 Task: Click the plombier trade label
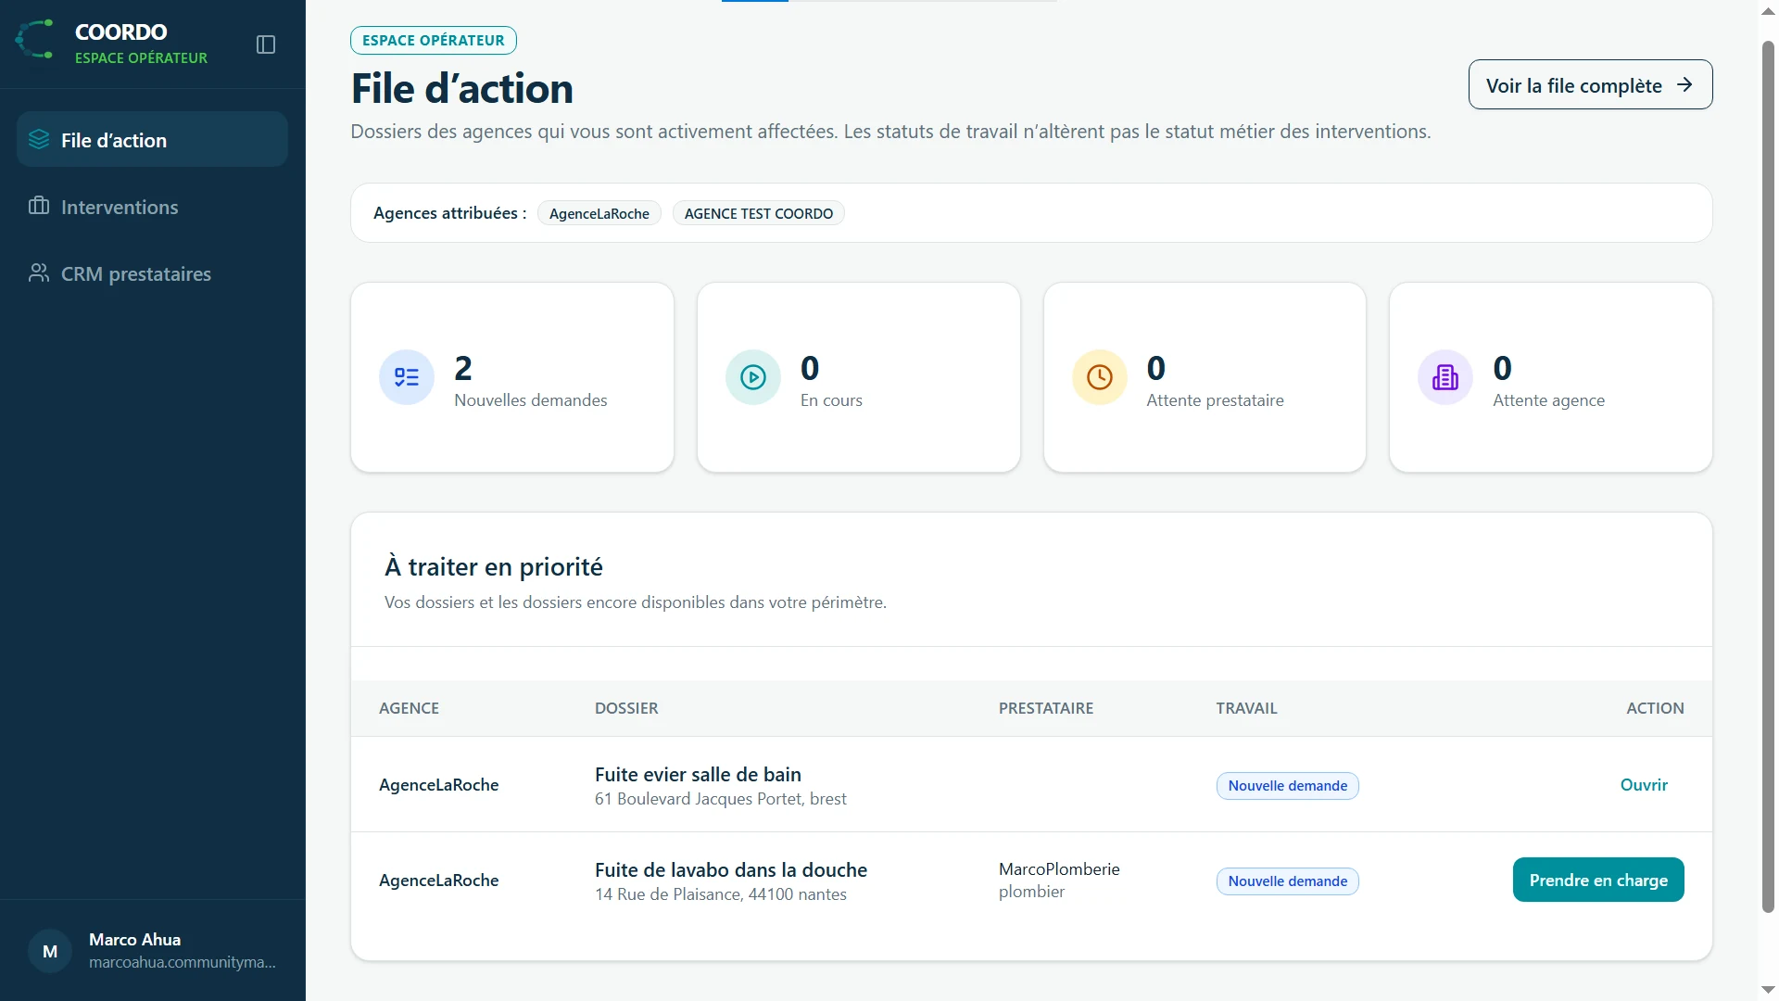coord(1031,892)
